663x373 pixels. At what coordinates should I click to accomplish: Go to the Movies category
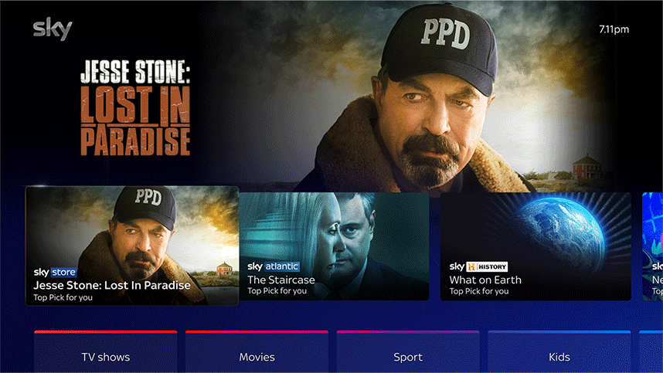257,352
